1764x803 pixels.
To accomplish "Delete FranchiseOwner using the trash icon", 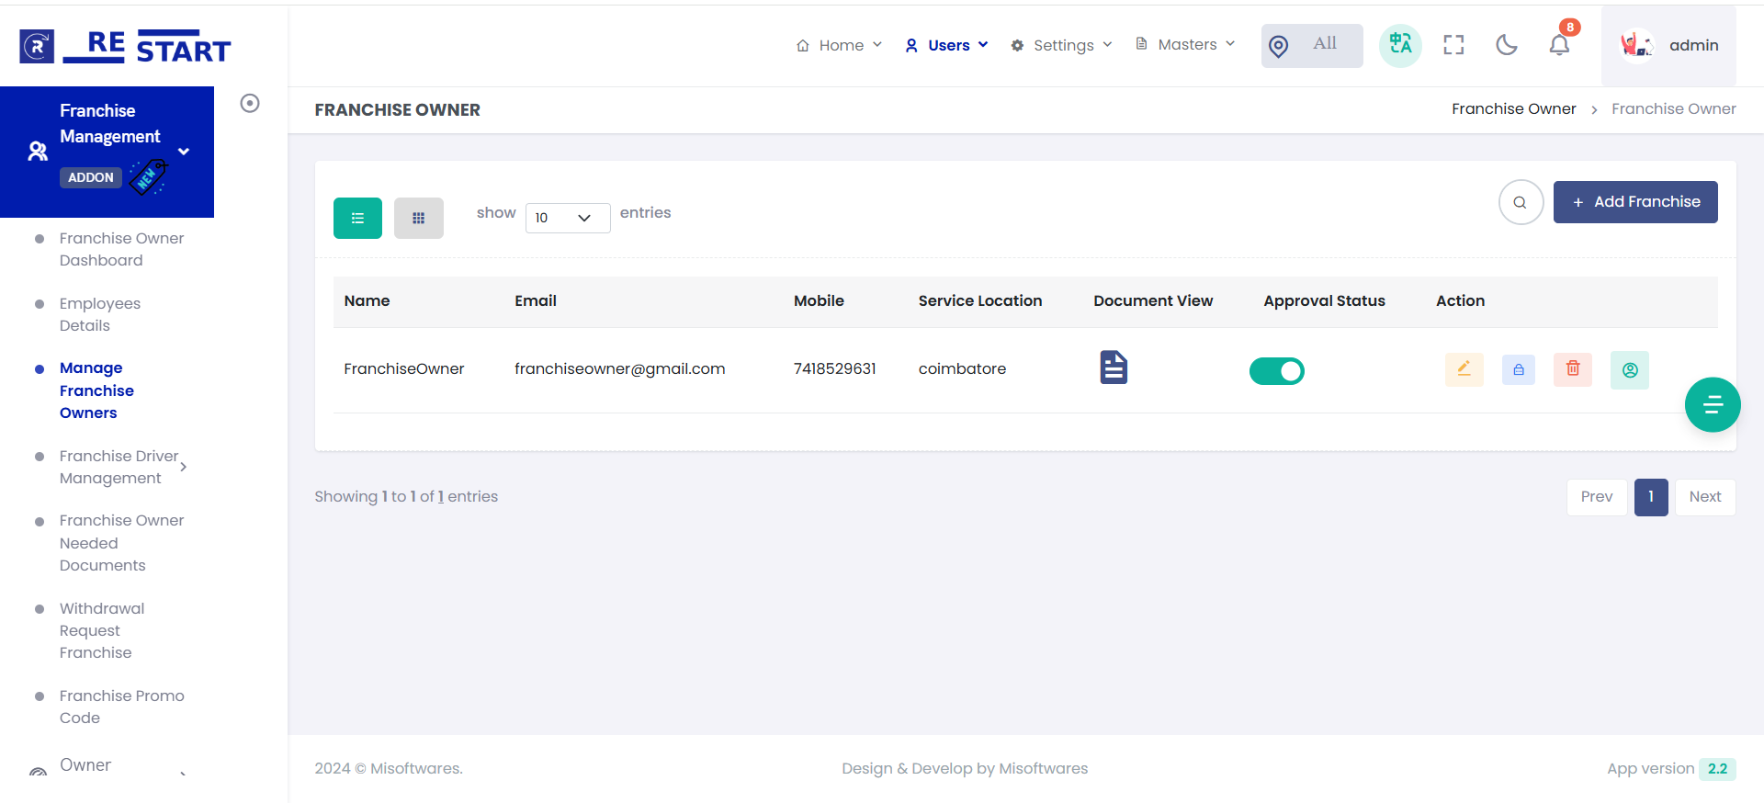I will pyautogui.click(x=1572, y=369).
